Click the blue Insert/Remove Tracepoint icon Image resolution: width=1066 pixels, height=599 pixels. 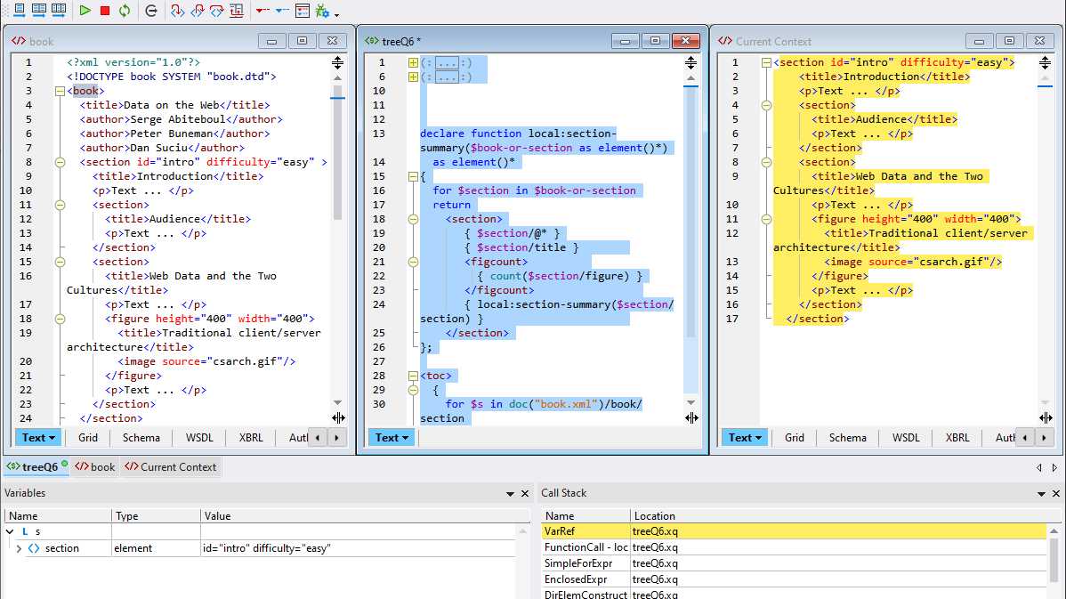282,11
